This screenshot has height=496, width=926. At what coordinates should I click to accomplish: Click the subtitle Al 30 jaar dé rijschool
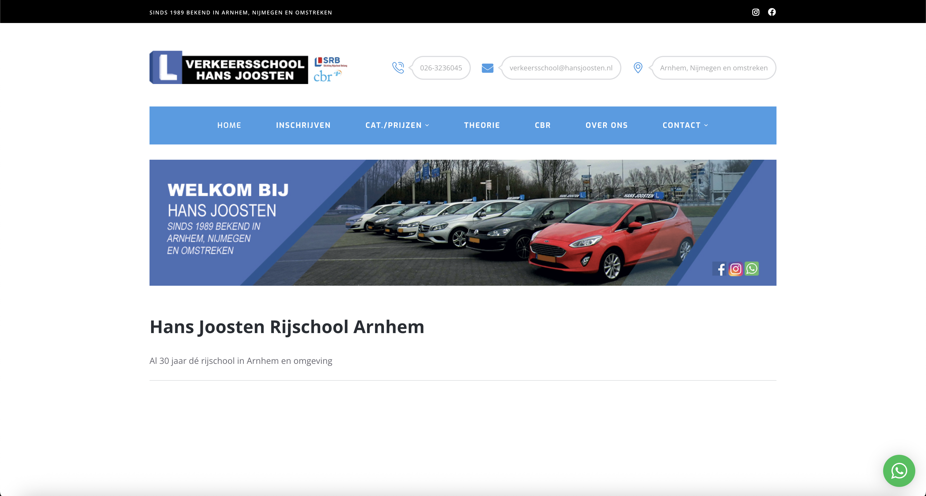pyautogui.click(x=241, y=361)
